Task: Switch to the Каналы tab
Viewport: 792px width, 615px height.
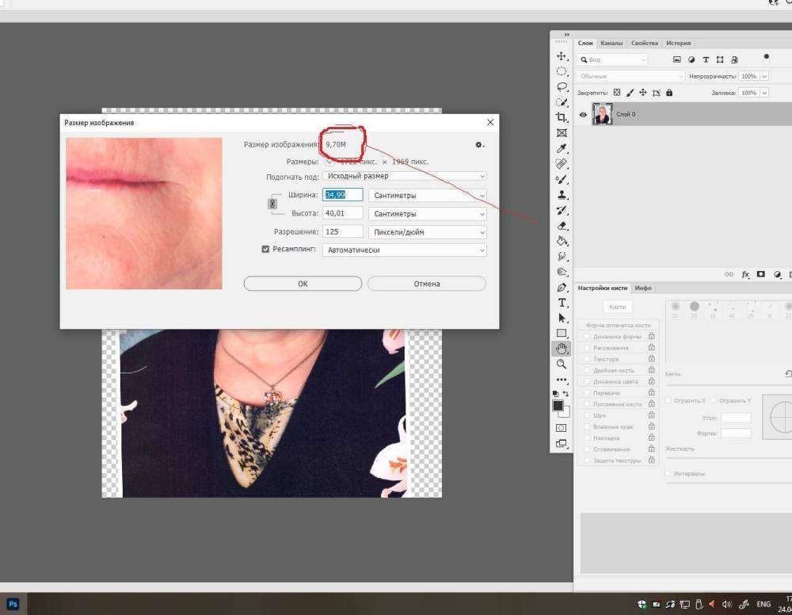Action: click(x=611, y=43)
